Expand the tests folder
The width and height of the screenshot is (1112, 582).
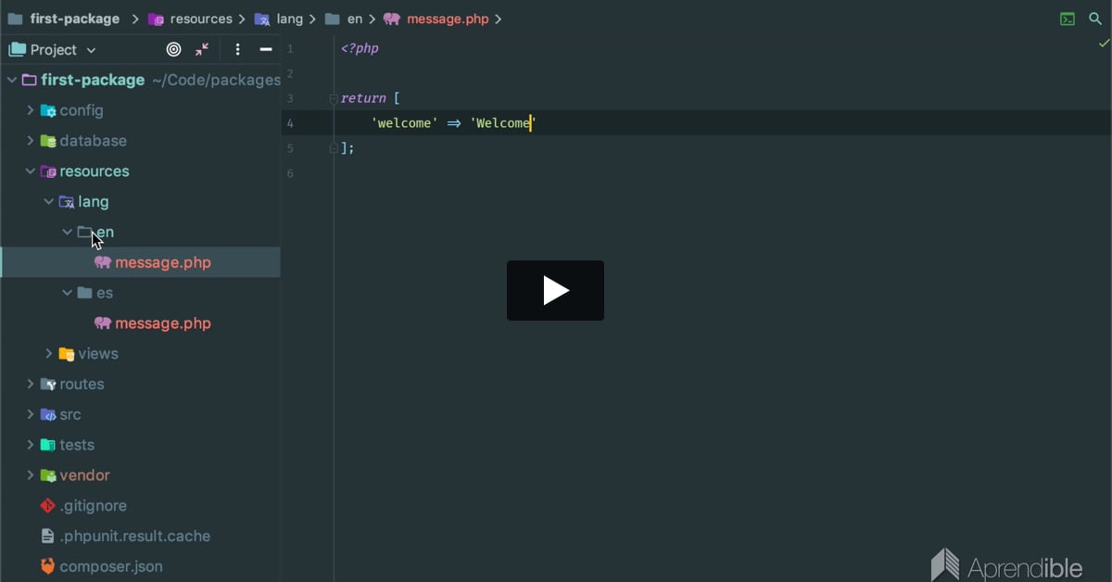point(31,445)
